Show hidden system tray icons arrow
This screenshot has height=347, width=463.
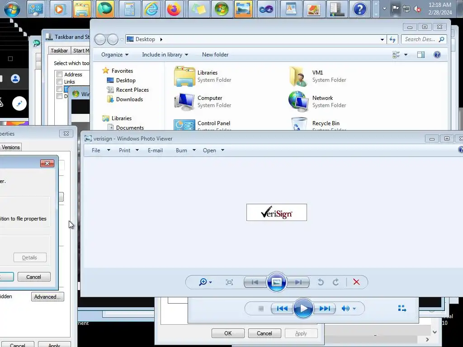384,9
